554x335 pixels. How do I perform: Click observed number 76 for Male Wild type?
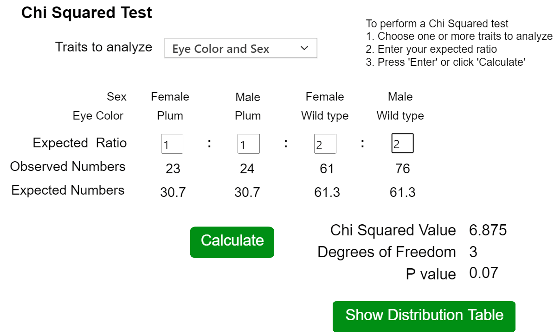tap(402, 169)
